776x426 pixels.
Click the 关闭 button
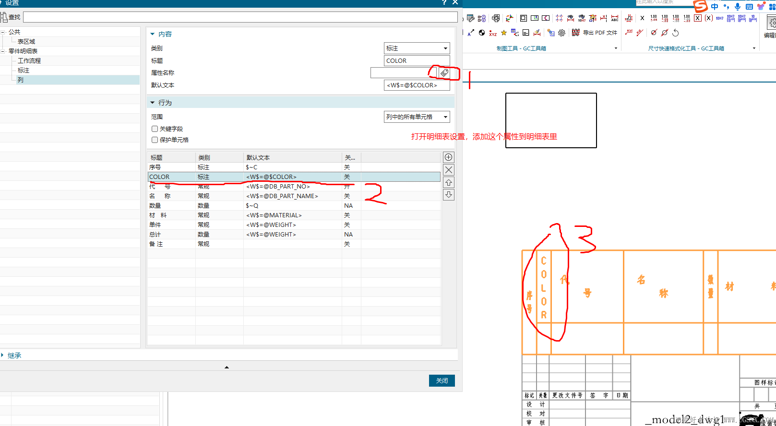pyautogui.click(x=442, y=381)
